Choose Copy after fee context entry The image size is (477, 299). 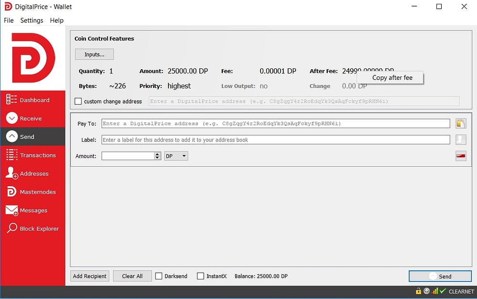pos(390,78)
